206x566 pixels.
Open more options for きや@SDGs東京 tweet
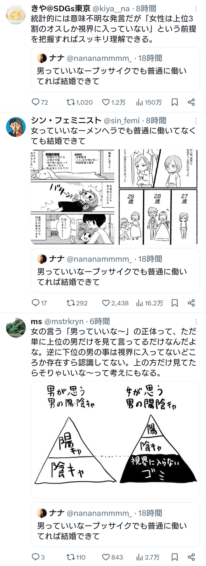pos(196,9)
